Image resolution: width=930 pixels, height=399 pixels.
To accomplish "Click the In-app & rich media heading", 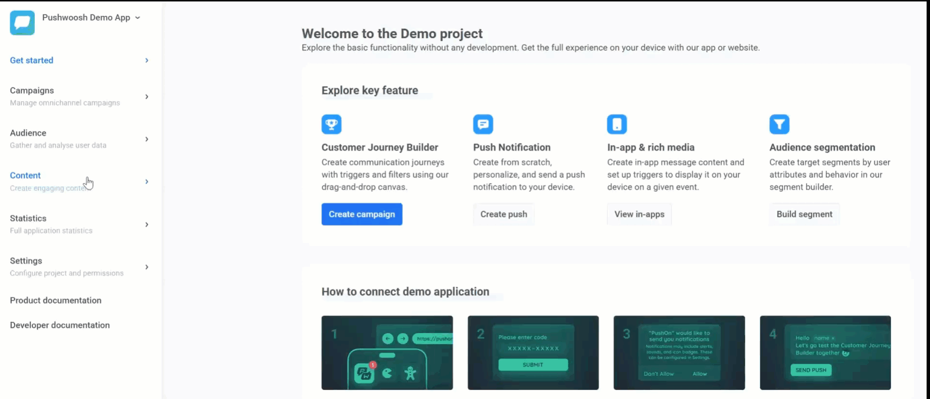I will click(651, 147).
